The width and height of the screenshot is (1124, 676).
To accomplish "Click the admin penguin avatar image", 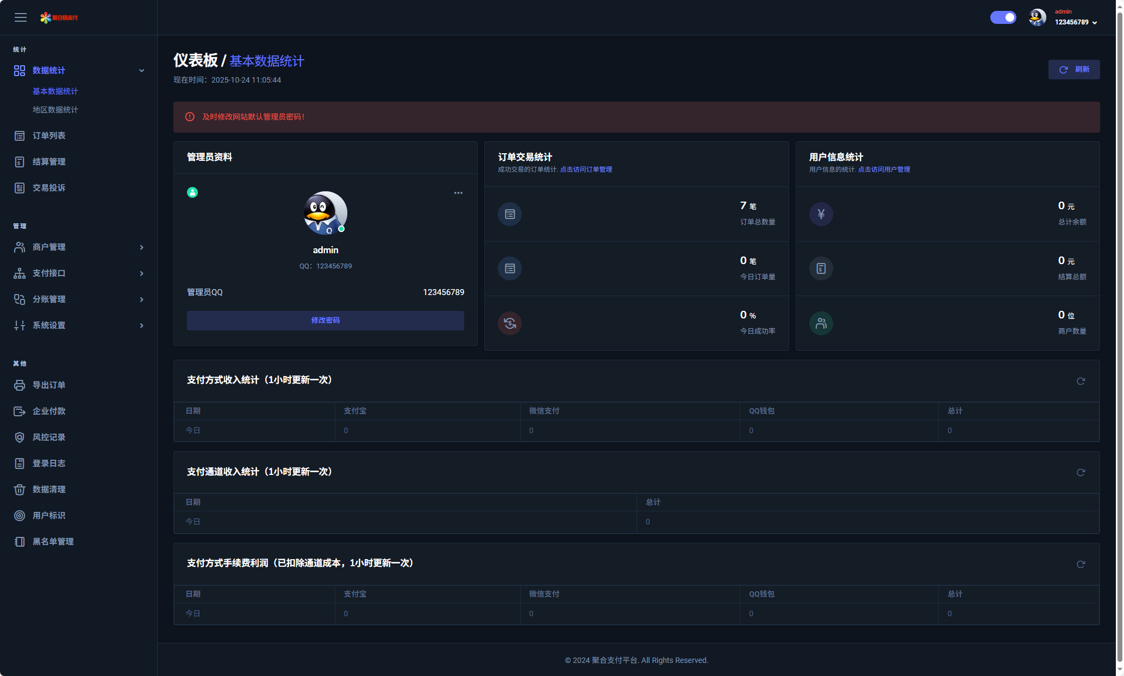I will click(x=325, y=213).
